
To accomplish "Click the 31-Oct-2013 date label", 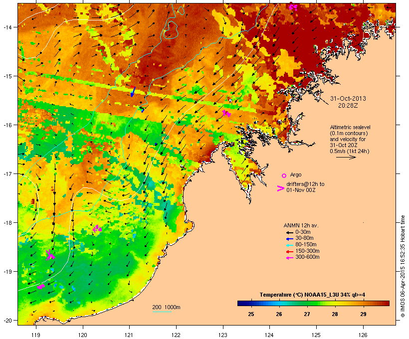I will pyautogui.click(x=348, y=99).
